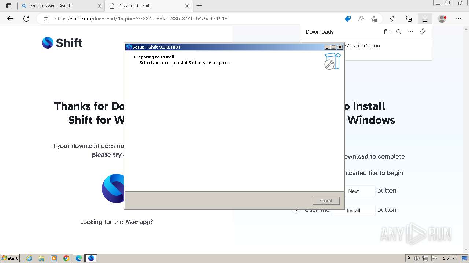Open a new browser tab

point(199,6)
